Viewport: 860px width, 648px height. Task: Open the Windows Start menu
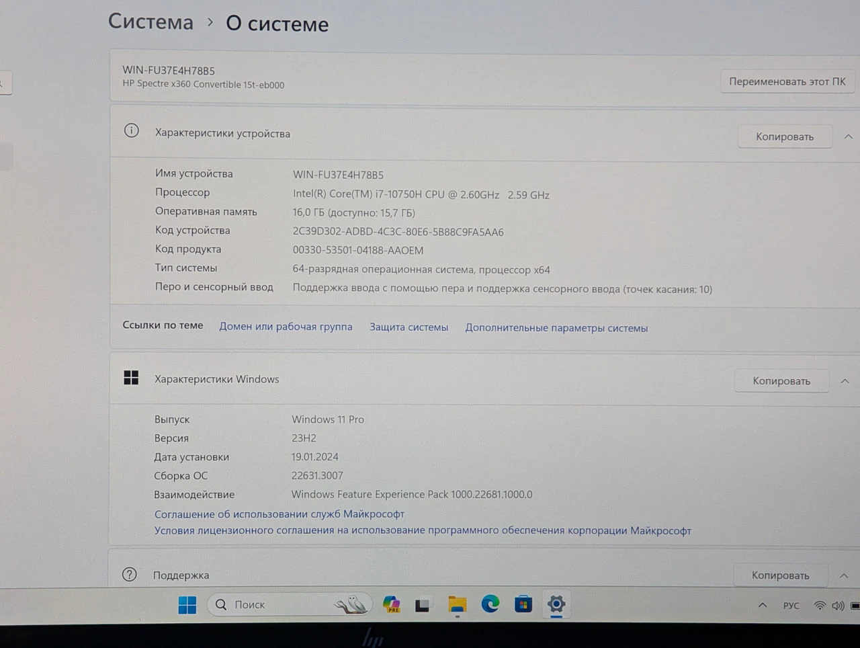click(x=187, y=605)
